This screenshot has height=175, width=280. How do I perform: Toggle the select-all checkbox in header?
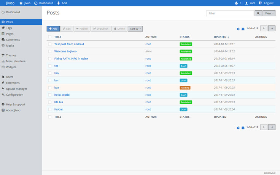pyautogui.click(x=50, y=37)
